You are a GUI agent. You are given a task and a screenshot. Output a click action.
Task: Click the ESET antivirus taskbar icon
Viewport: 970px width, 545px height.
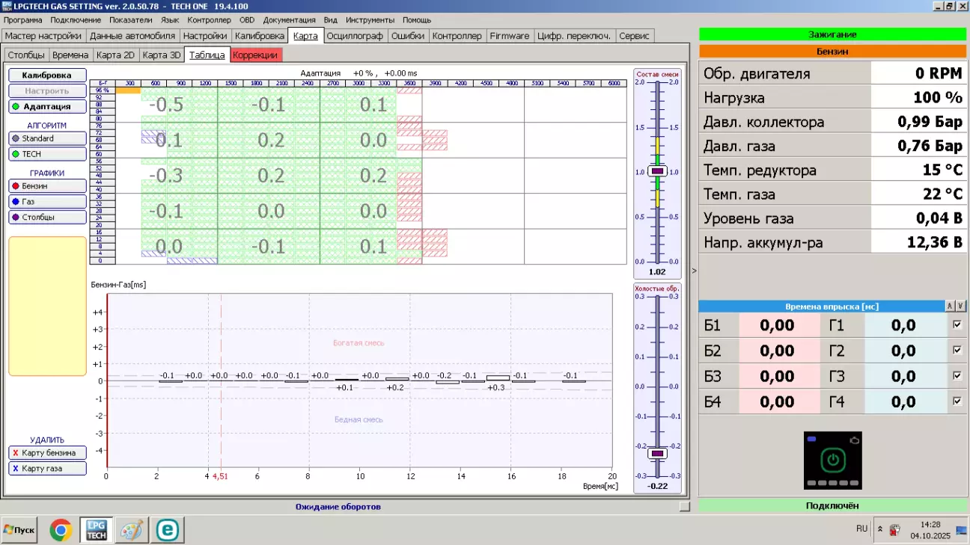pos(168,530)
